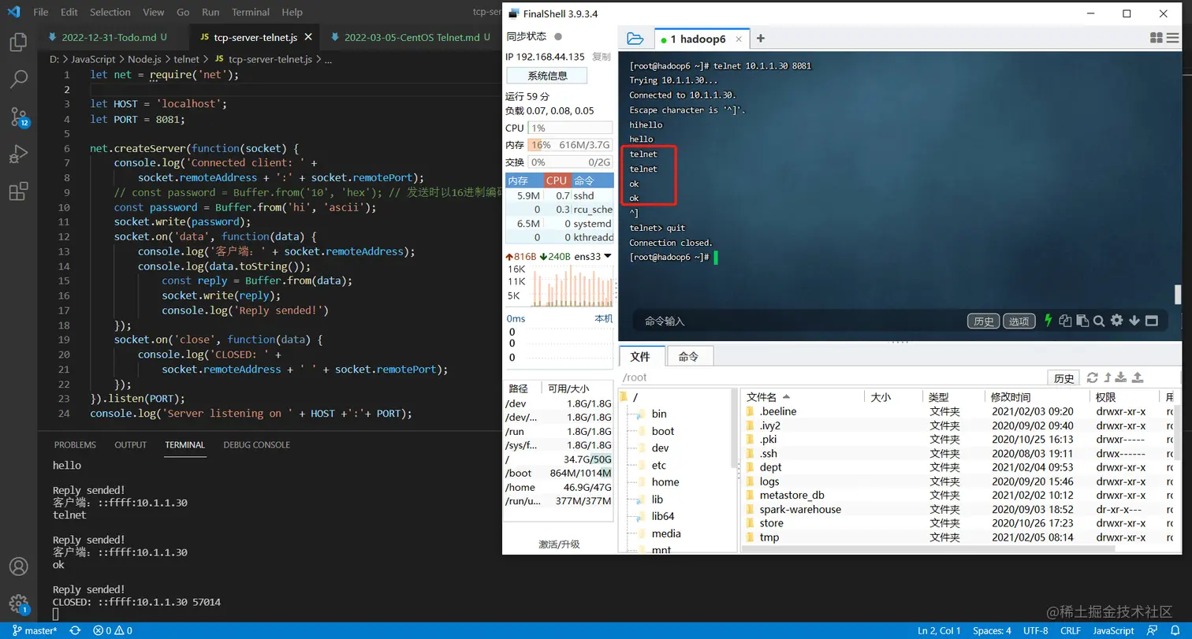Select the DEBUG CONSOLE panel tab
This screenshot has height=639, width=1192.
point(256,444)
